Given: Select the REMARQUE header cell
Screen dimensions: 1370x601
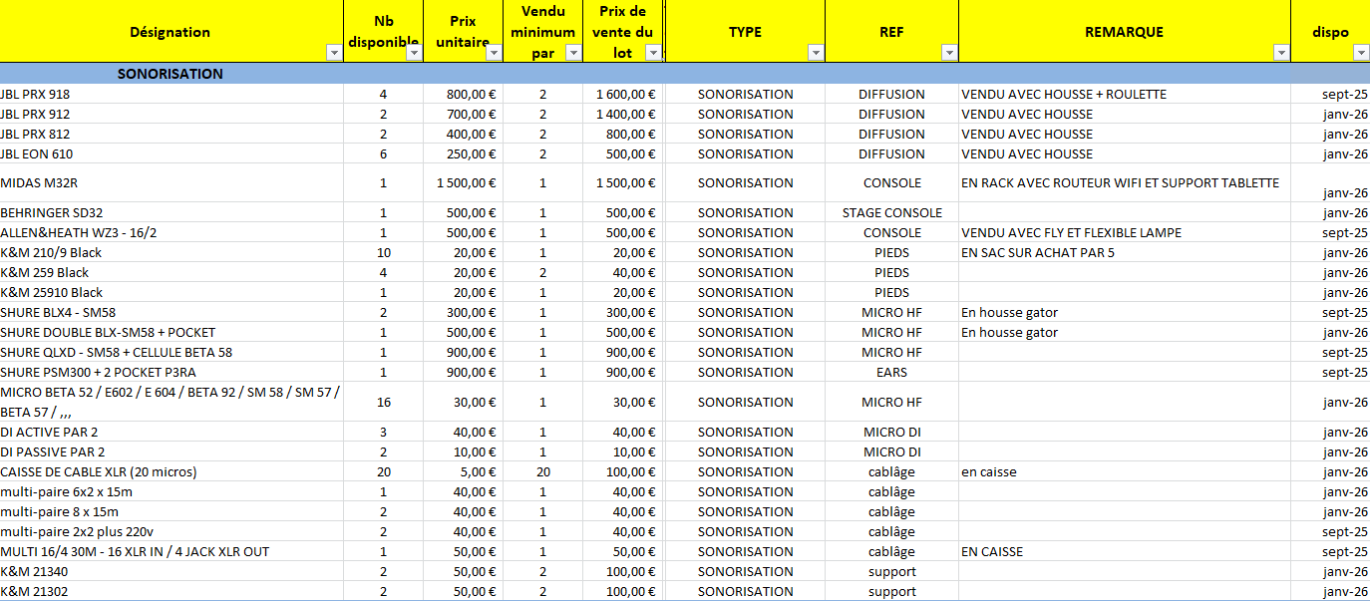Looking at the screenshot, I should 1124,32.
